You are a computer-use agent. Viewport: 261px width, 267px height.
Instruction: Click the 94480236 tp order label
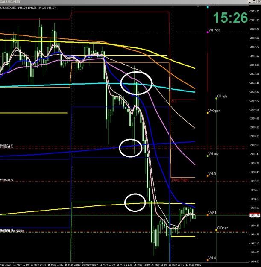click(7, 180)
